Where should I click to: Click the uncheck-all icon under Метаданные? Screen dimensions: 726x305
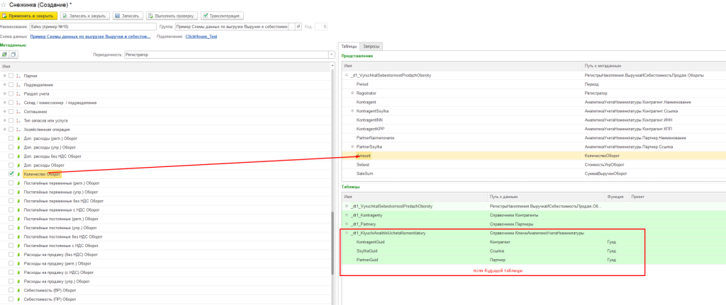pyautogui.click(x=13, y=54)
